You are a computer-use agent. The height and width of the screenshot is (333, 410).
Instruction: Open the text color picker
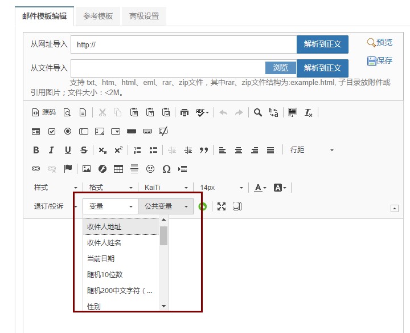pos(261,188)
